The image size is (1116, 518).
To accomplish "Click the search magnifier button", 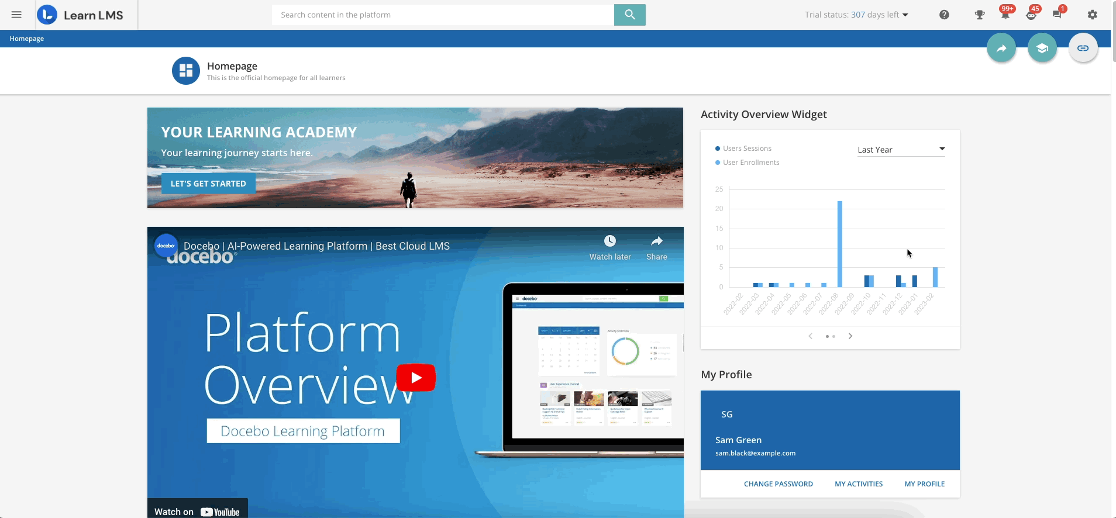I will (x=629, y=15).
